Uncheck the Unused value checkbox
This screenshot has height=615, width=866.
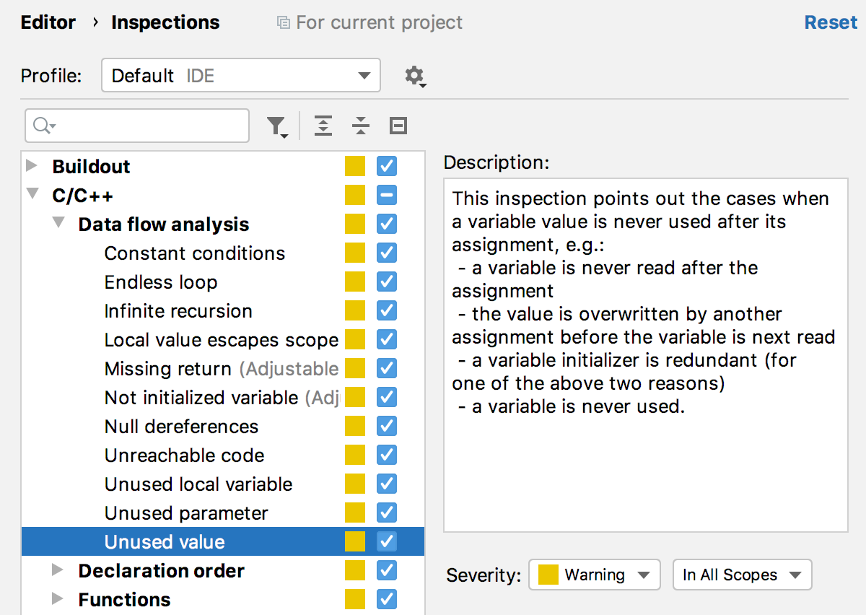[387, 542]
